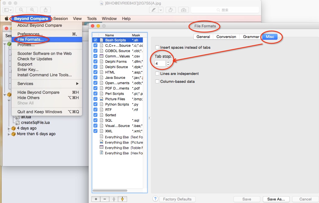Uncheck the XML format checkbox
319x203 pixels.
tap(95, 131)
